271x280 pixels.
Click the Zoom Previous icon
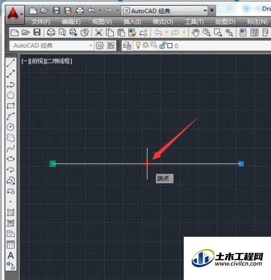(229, 32)
